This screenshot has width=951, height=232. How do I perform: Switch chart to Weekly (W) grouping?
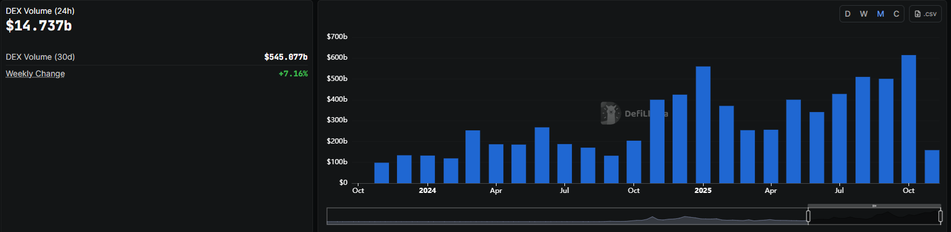tap(864, 14)
